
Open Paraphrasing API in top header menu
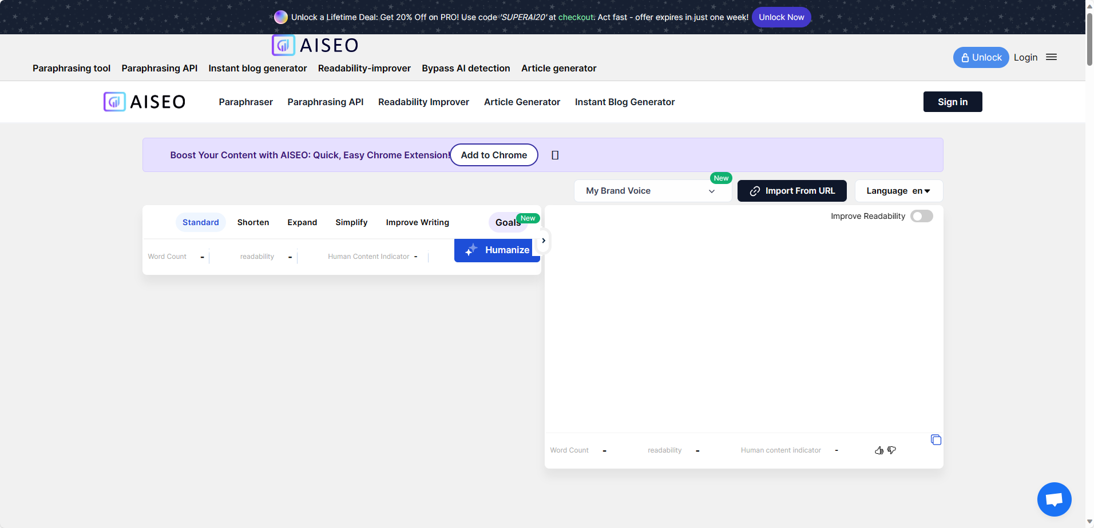tap(160, 68)
